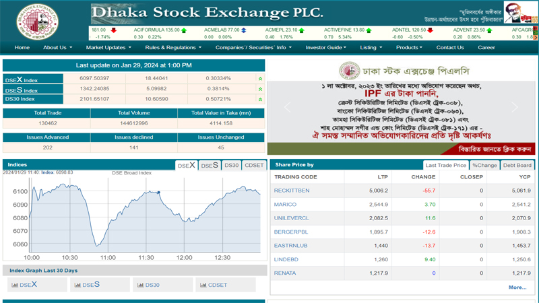Open the RECKITTBEN trading code link
Screen dimensions: 539x303
pyautogui.click(x=292, y=191)
